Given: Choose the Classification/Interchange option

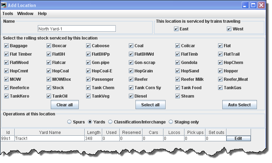Looking at the screenshot, I should point(110,122).
